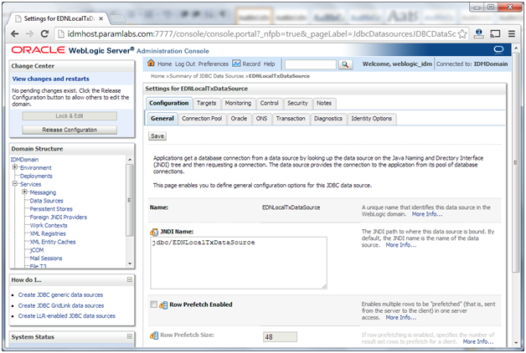Screen dimensions: 526x353
Task: Expand the Environment tree node
Action: (15, 167)
